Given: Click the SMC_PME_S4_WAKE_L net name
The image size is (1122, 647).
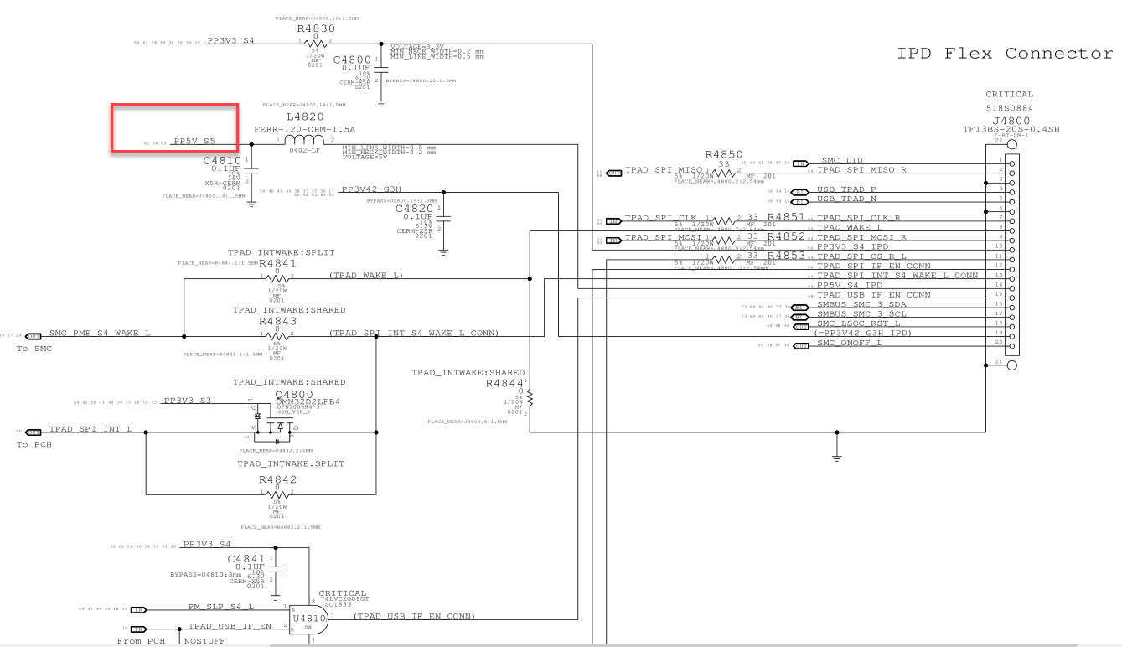Looking at the screenshot, I should tap(101, 333).
